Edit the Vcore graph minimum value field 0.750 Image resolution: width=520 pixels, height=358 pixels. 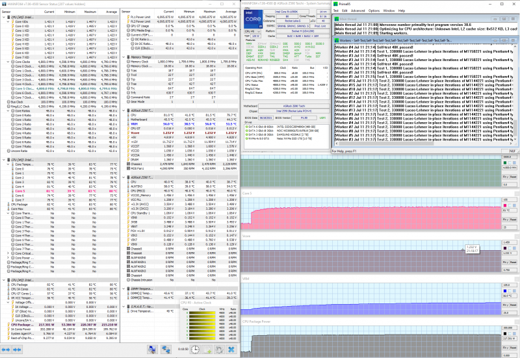tap(510, 270)
